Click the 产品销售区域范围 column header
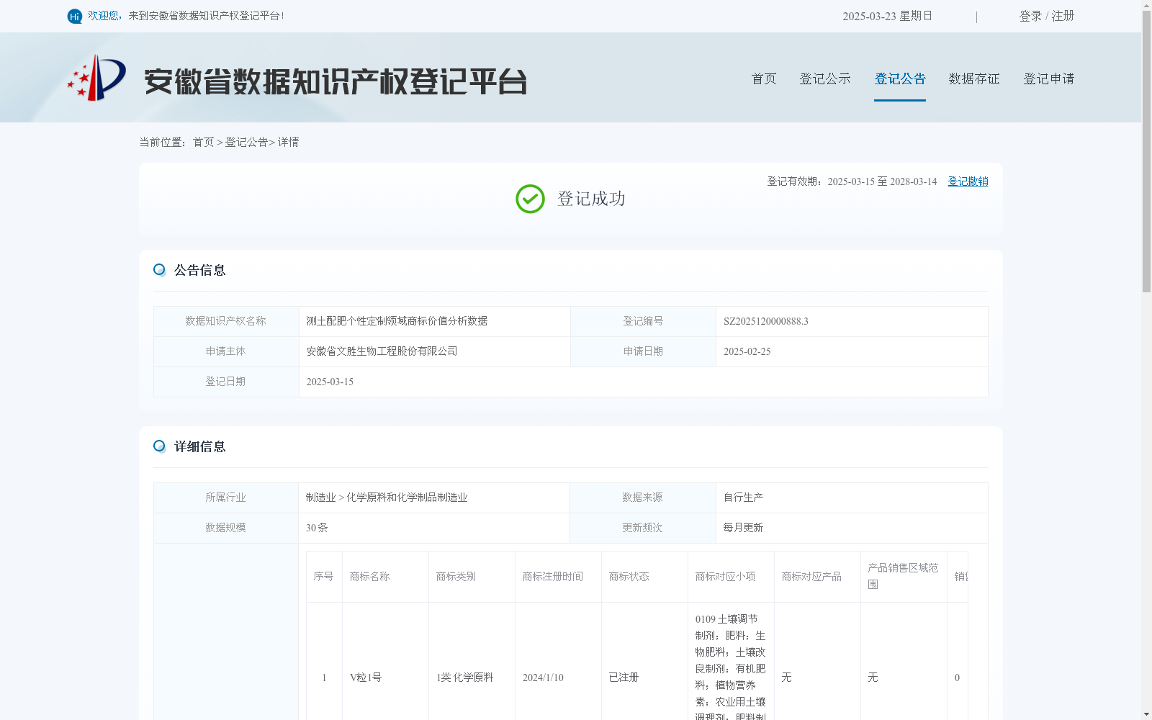Screen dimensions: 1152x720 click(903, 576)
